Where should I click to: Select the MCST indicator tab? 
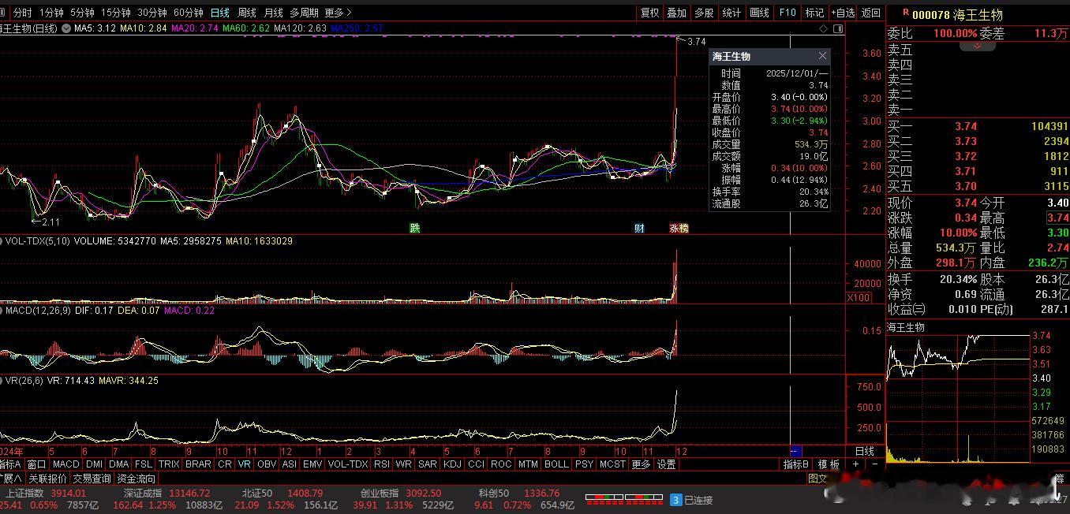click(612, 464)
